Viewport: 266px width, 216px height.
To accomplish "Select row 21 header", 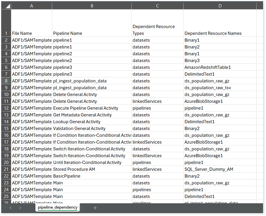I will [x=6, y=169].
